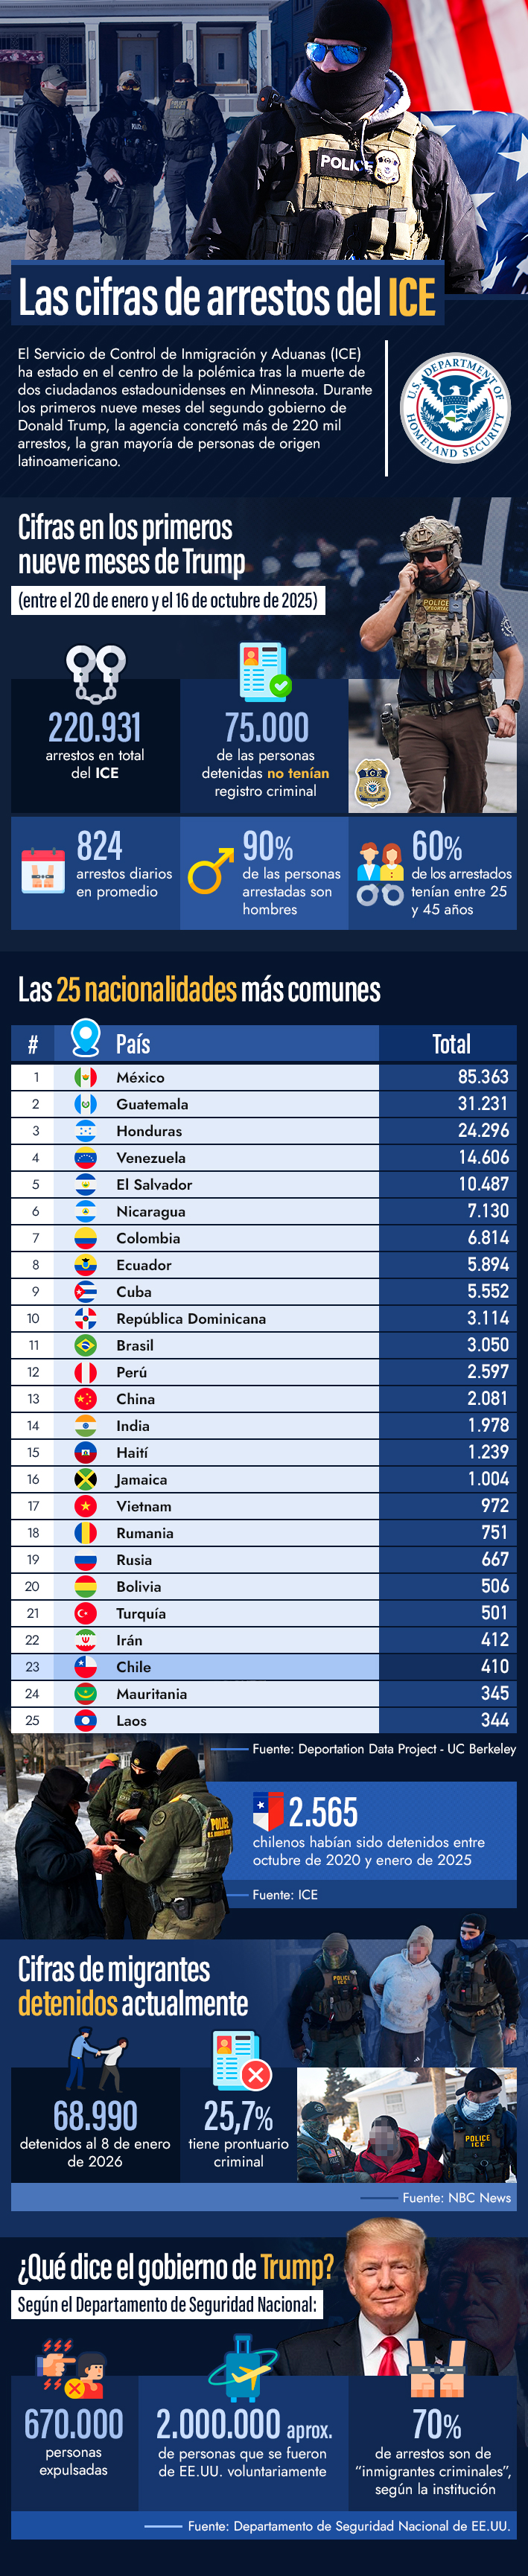The image size is (528, 2576).
Task: Click the 'País' column header
Action: pos(133,1044)
